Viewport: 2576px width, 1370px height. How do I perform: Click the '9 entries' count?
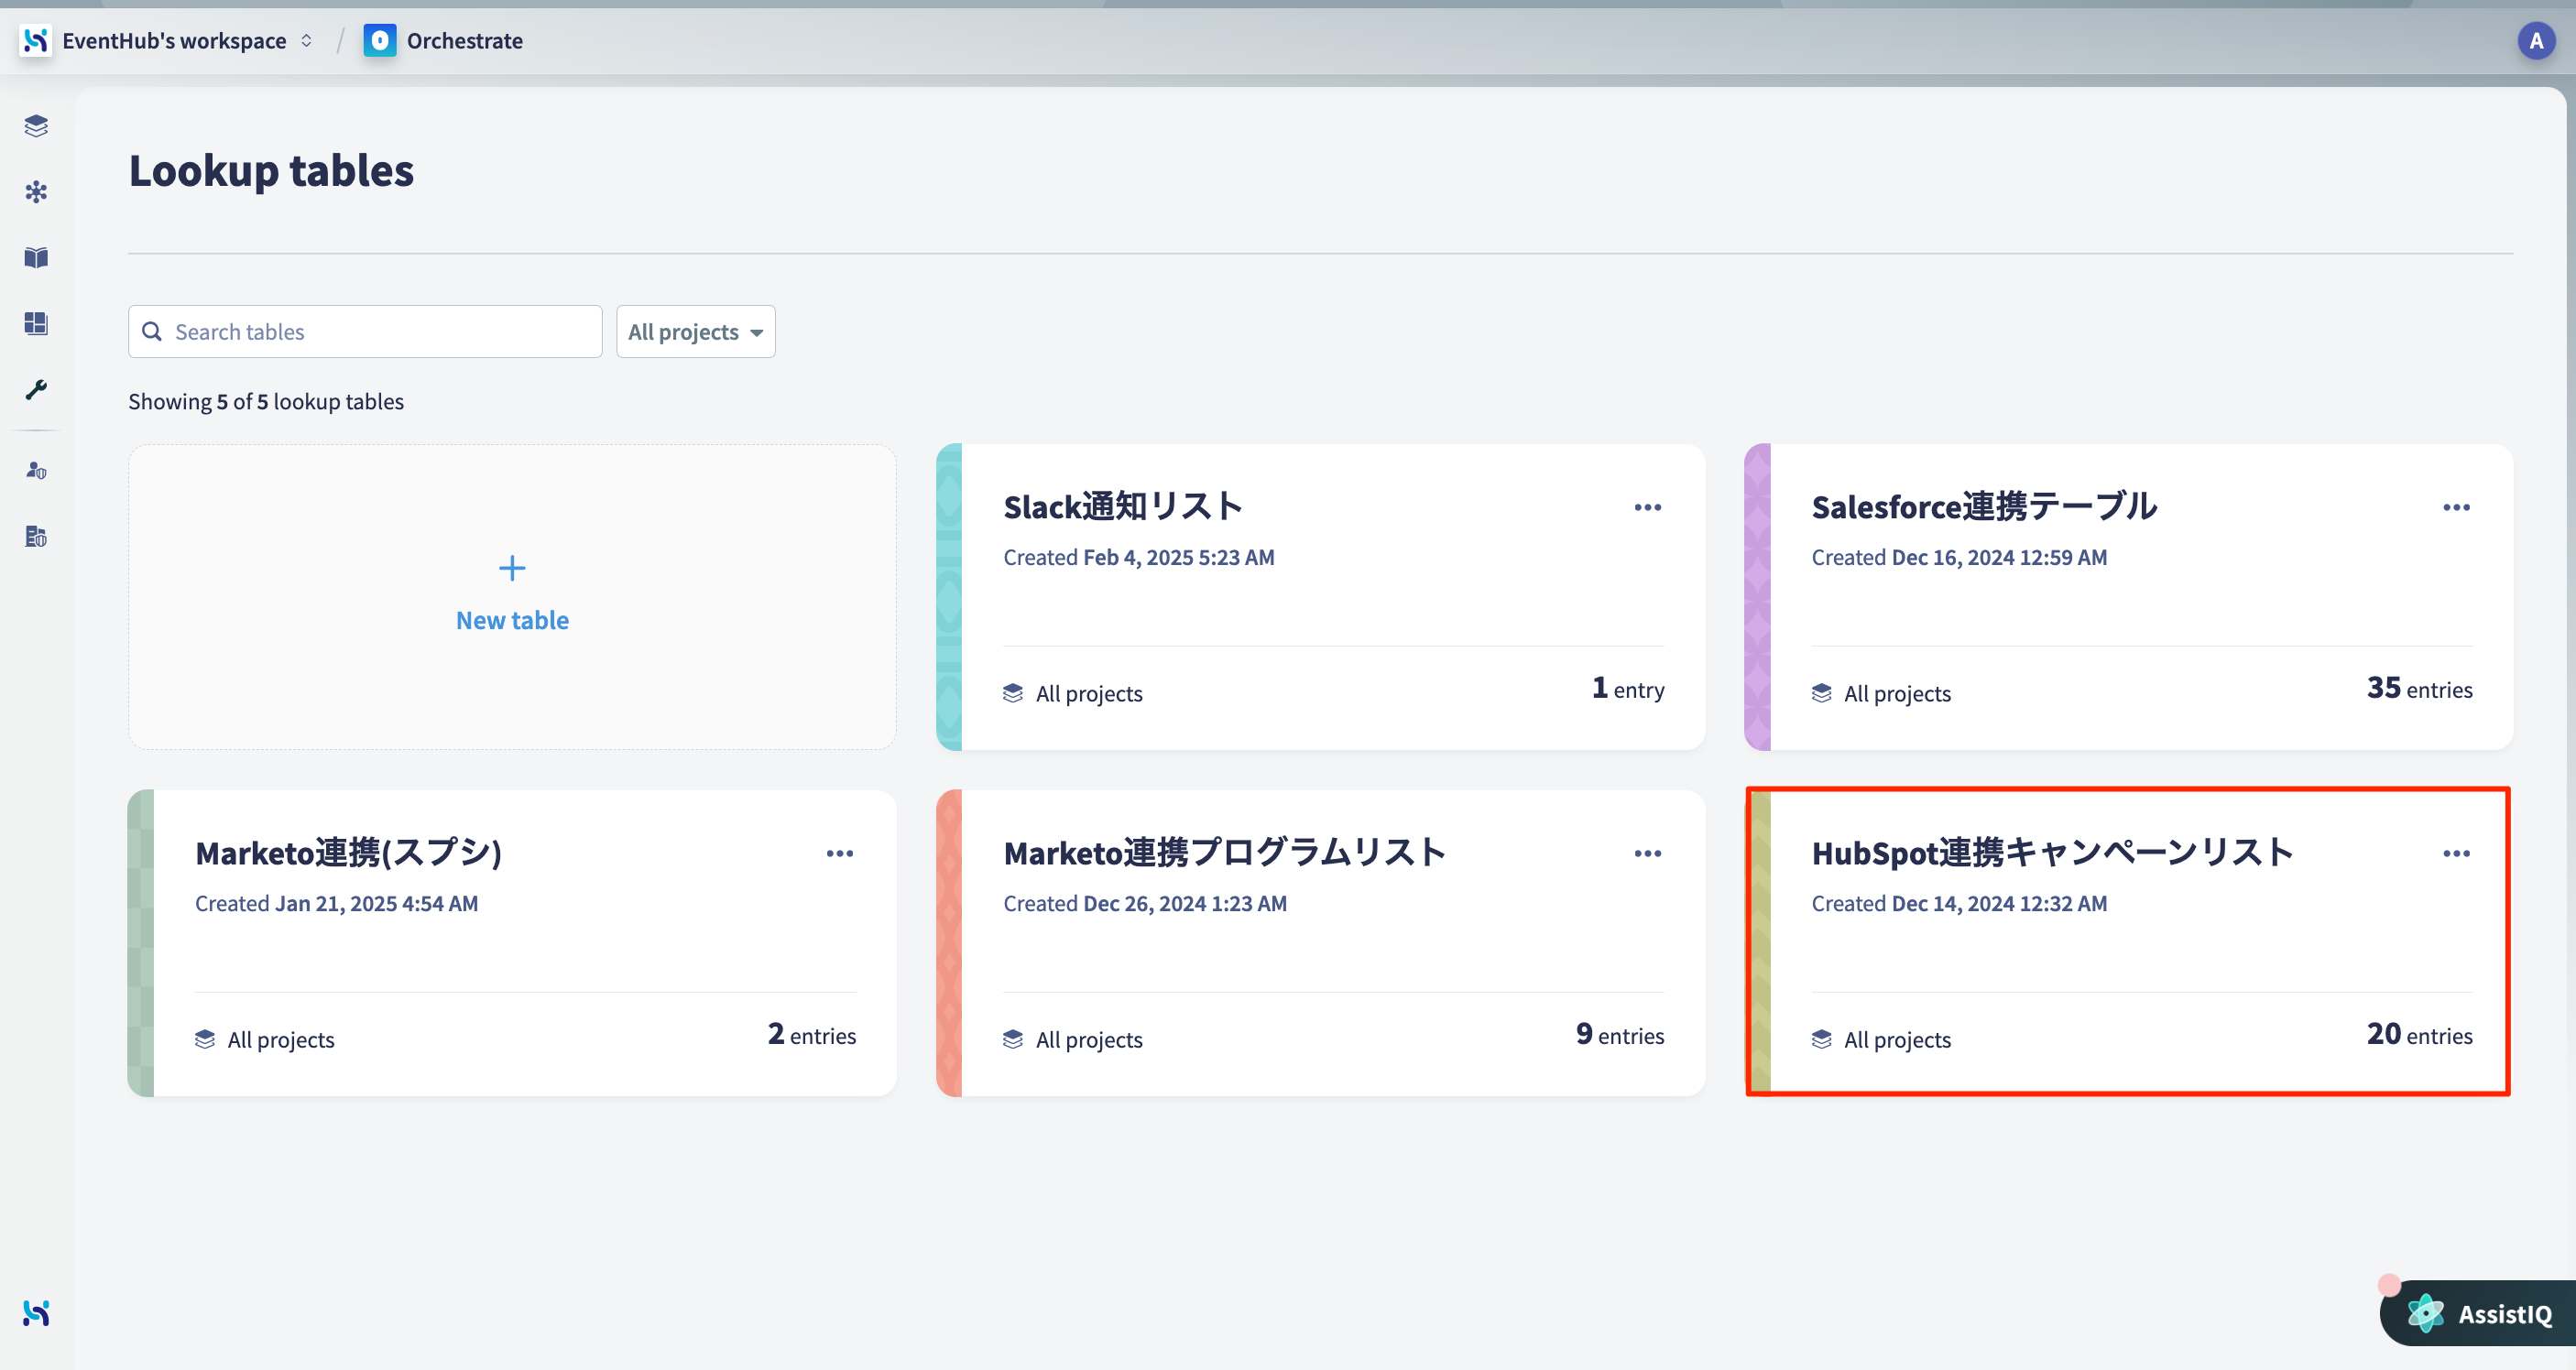click(1620, 1034)
